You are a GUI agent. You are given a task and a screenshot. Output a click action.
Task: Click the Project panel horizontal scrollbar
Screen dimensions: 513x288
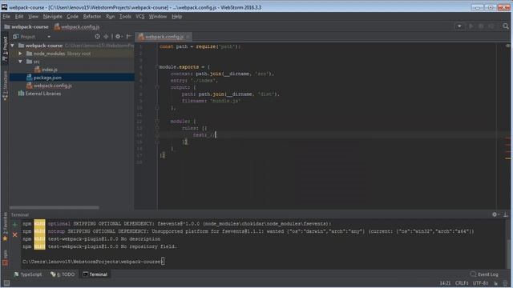click(x=55, y=208)
